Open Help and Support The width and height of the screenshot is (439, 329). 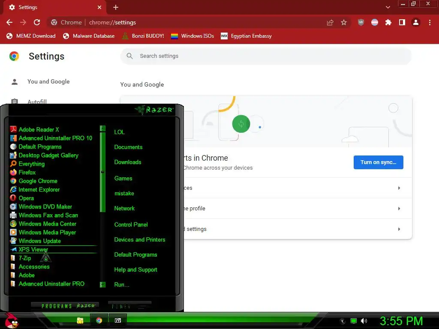(136, 270)
